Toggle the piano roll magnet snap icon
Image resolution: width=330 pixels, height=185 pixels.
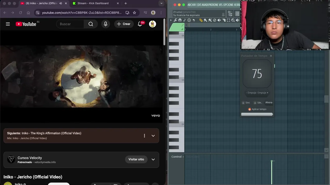pos(180,20)
